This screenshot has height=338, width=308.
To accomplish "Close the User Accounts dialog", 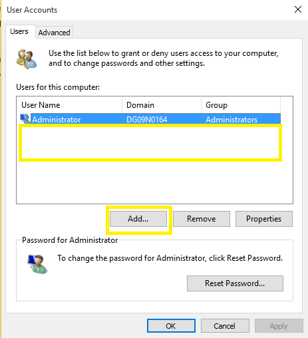I will pyautogui.click(x=298, y=9).
